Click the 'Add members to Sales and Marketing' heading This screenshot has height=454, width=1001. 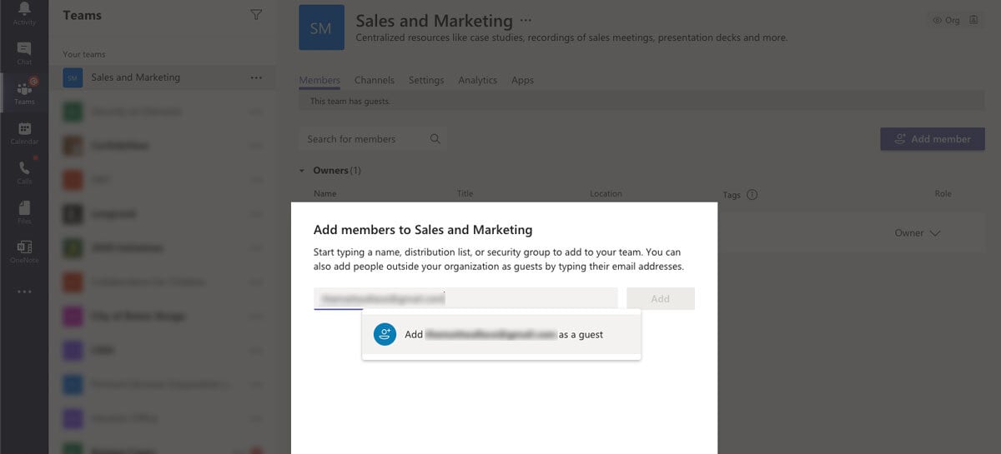point(423,230)
